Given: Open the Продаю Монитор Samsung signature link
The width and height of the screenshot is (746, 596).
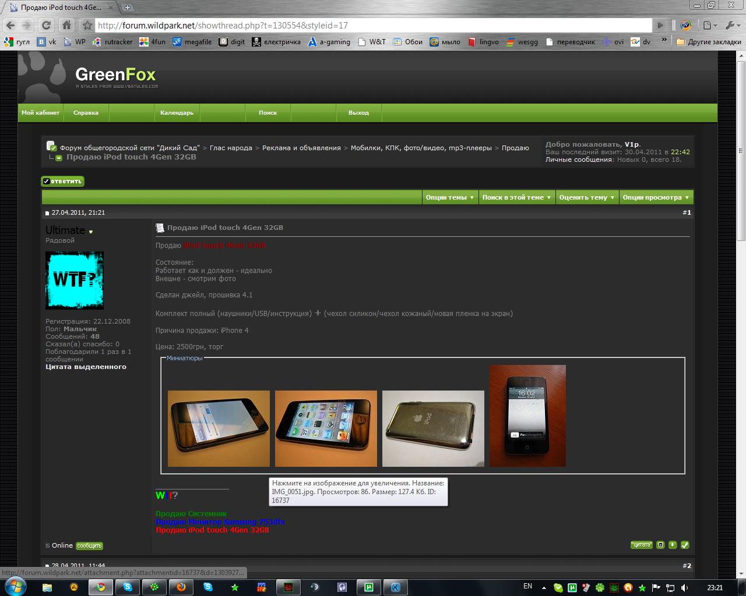Looking at the screenshot, I should [x=220, y=522].
